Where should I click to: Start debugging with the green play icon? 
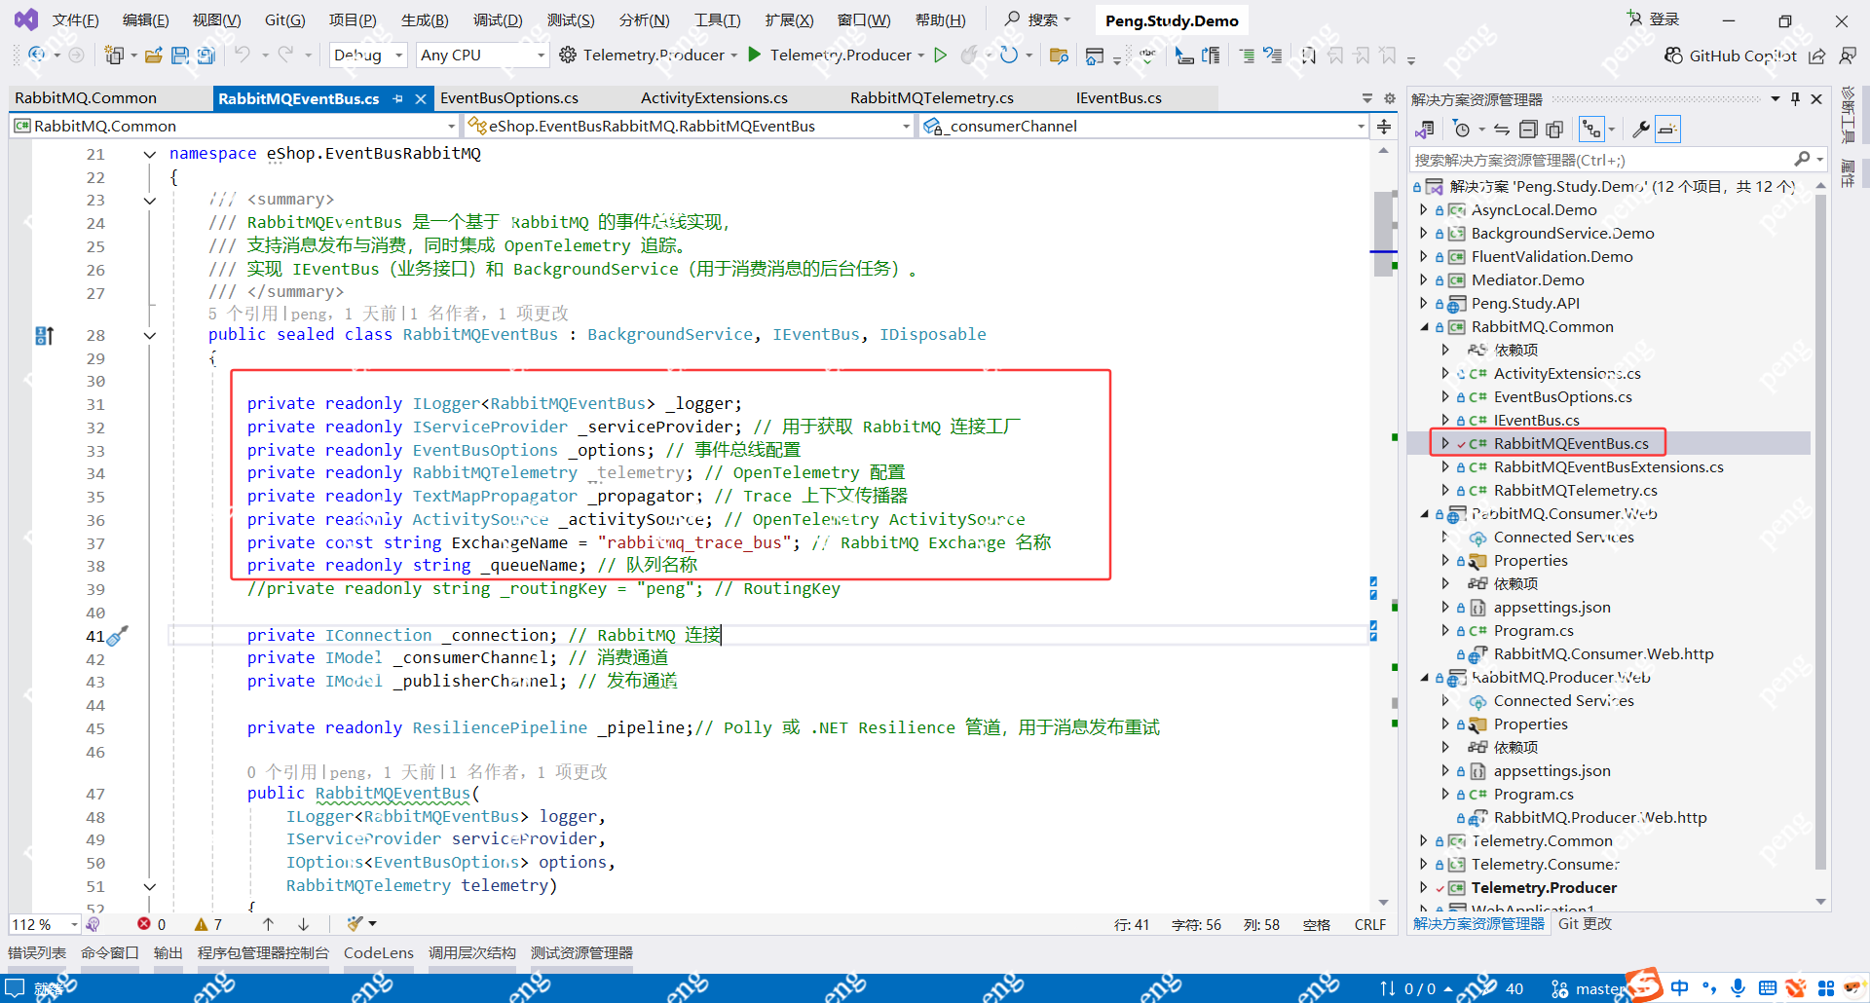[755, 55]
